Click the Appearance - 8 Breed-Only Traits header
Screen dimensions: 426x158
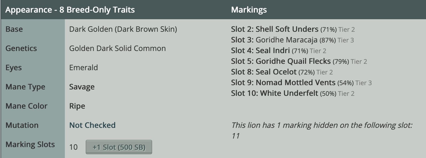[x=70, y=10]
